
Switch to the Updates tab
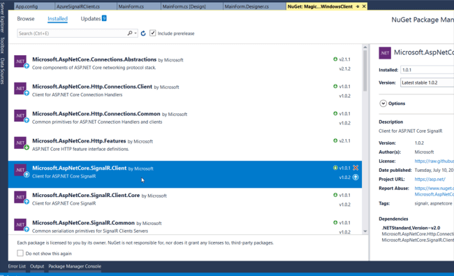tap(91, 19)
